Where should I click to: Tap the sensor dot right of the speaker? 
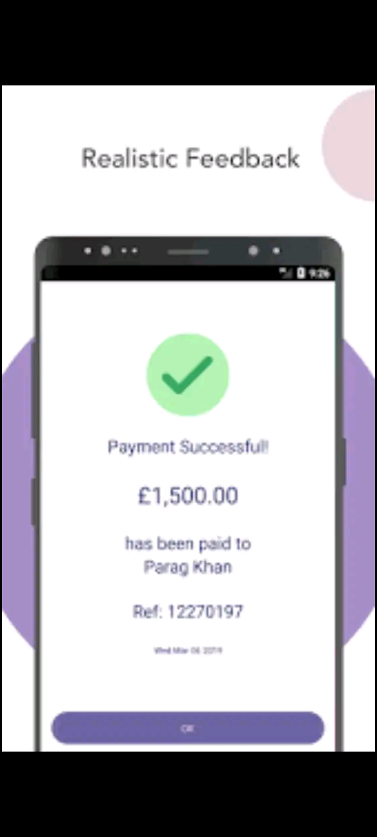point(253,251)
